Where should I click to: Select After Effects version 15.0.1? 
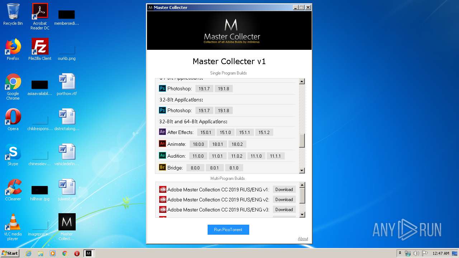[x=206, y=132]
